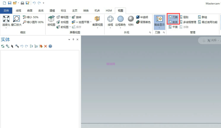Select 边框着色 shaded appearance icon
This screenshot has width=221, height=128.
(x=121, y=19)
